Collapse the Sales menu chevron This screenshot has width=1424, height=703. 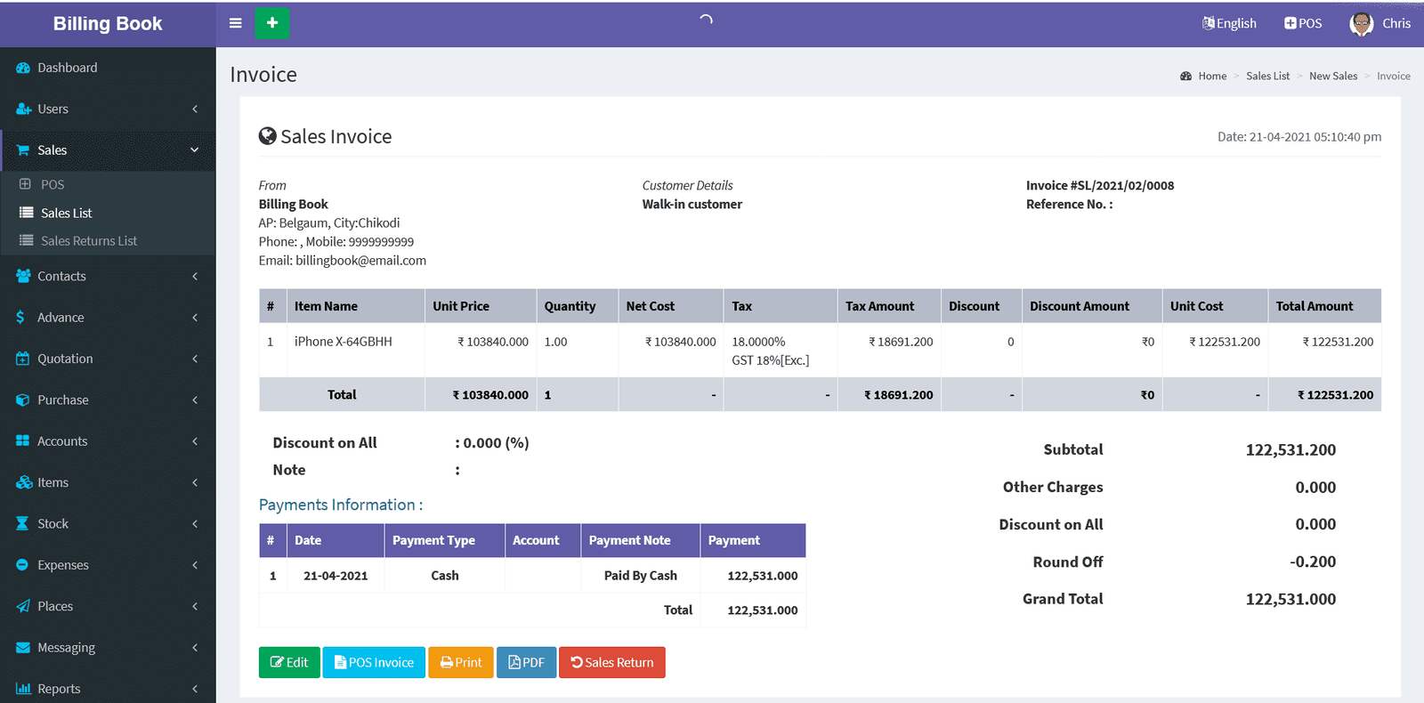(x=195, y=150)
